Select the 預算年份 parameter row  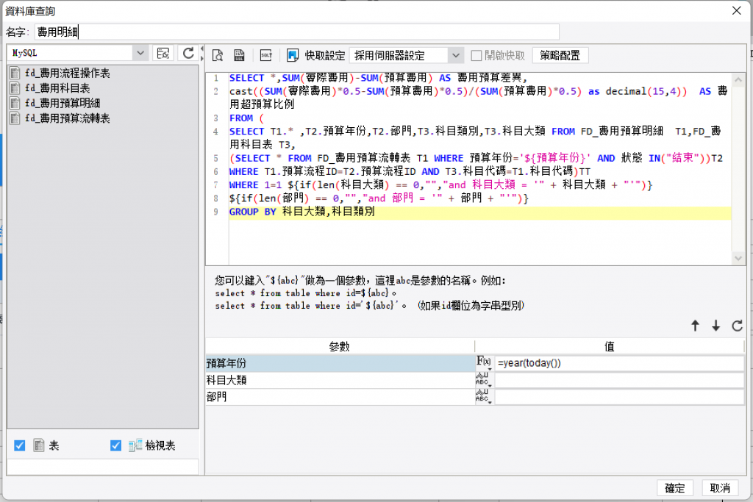click(340, 363)
